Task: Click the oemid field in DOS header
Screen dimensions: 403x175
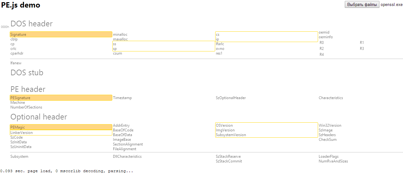Action: click(324, 32)
